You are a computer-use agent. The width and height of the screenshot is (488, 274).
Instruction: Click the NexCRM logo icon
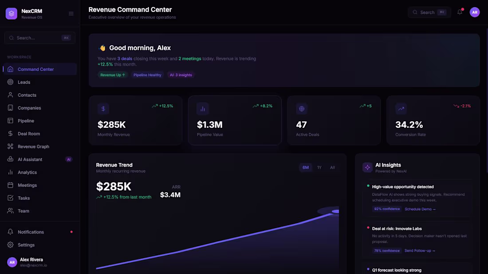[x=12, y=14]
